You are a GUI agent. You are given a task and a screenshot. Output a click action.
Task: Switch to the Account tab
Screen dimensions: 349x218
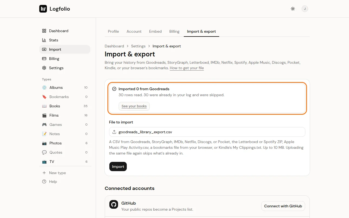click(134, 31)
